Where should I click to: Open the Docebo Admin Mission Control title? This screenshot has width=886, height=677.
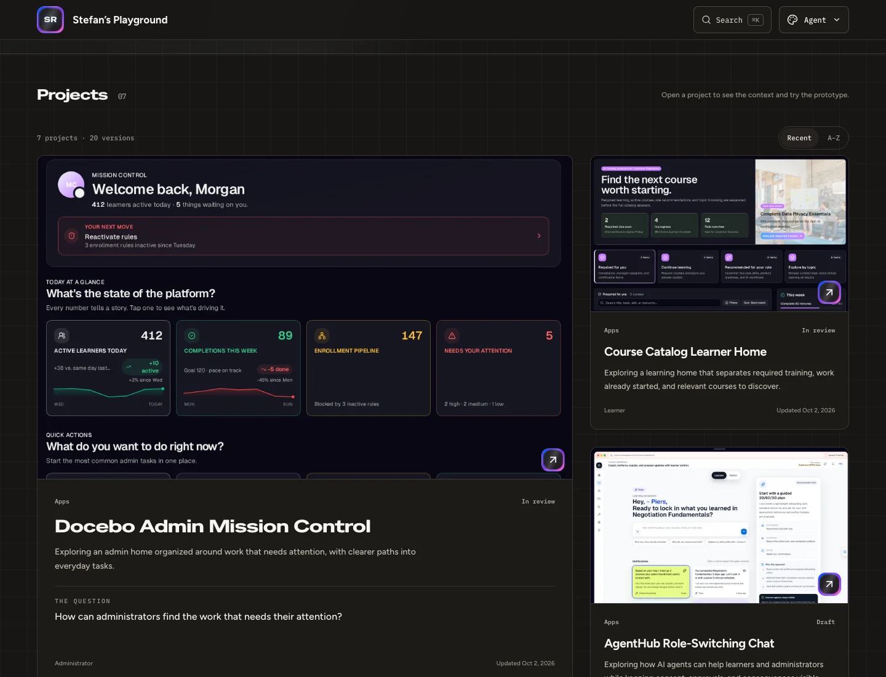[213, 526]
